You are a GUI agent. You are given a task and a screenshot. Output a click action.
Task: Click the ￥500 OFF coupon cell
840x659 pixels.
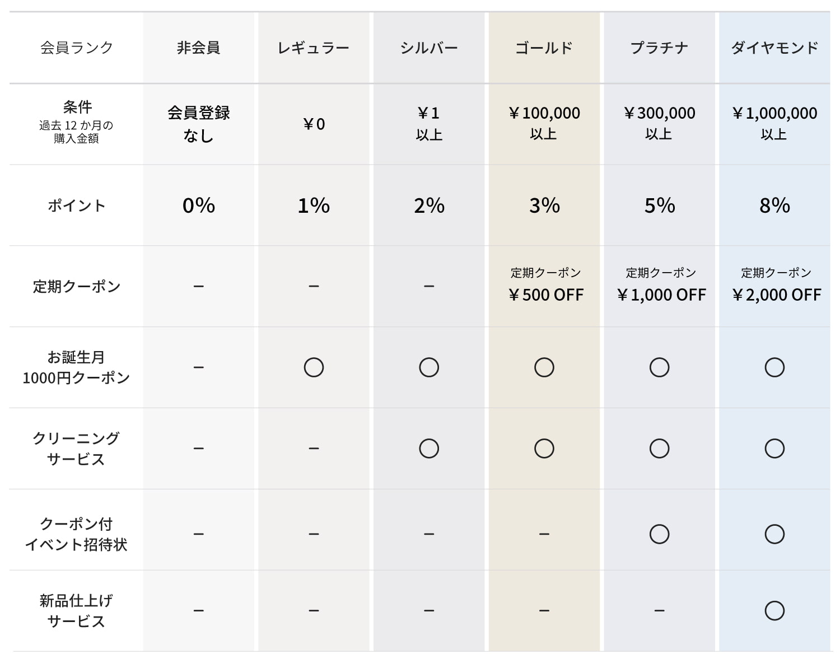[x=546, y=286]
